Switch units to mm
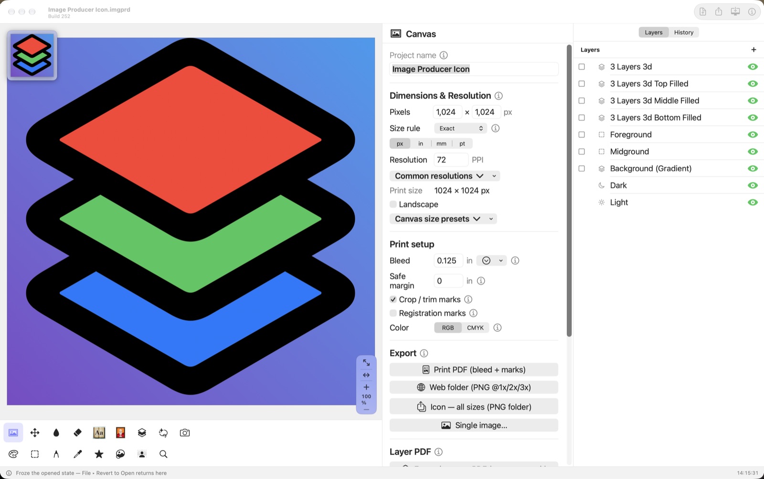This screenshot has width=764, height=479. click(x=441, y=144)
